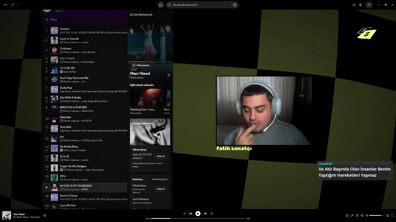This screenshot has height=222, width=396.
Task: Select the track 'No Broke Boys'
Action: coord(69,146)
